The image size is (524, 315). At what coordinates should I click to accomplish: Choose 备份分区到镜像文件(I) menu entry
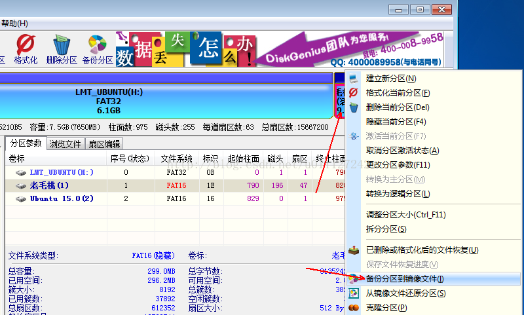(434, 279)
